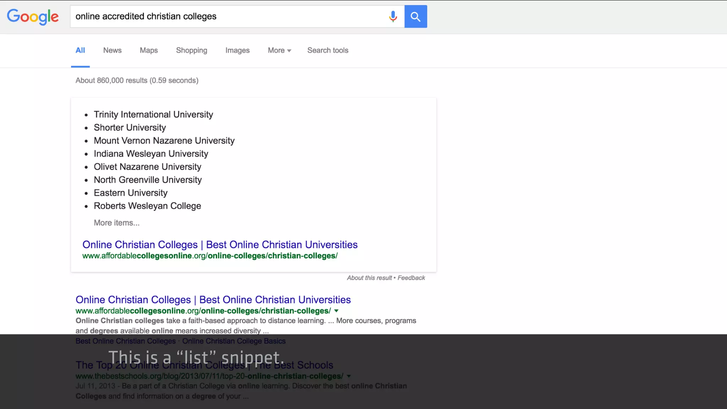The image size is (727, 409).
Task: Switch to Images results
Action: (x=237, y=50)
